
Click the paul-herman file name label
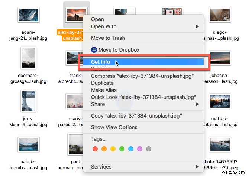pos(71,165)
